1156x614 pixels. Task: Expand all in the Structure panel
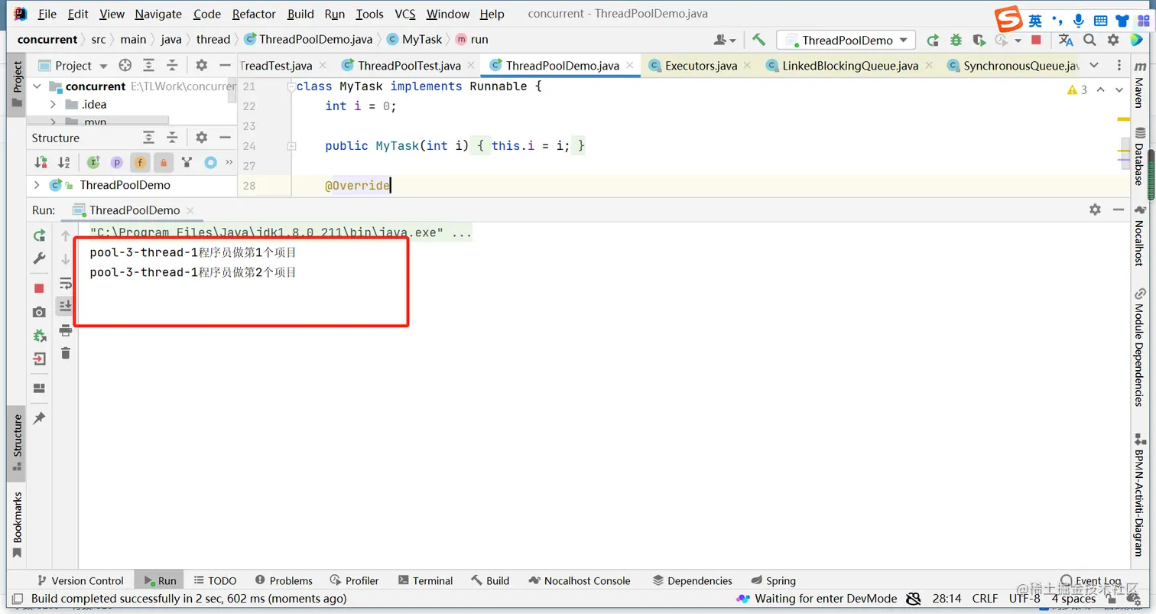[x=149, y=138]
